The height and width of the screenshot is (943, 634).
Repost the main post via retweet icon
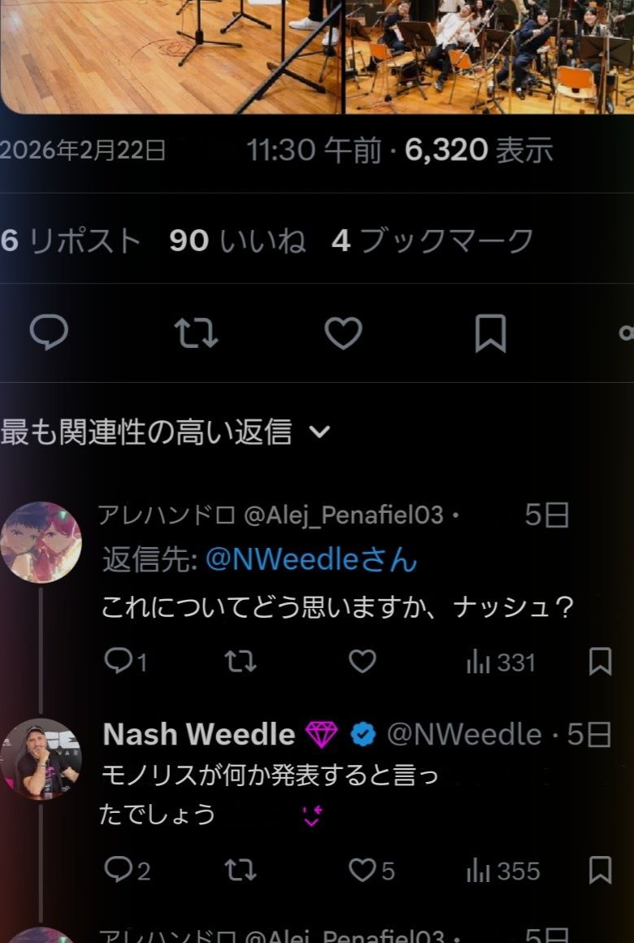[x=196, y=332]
